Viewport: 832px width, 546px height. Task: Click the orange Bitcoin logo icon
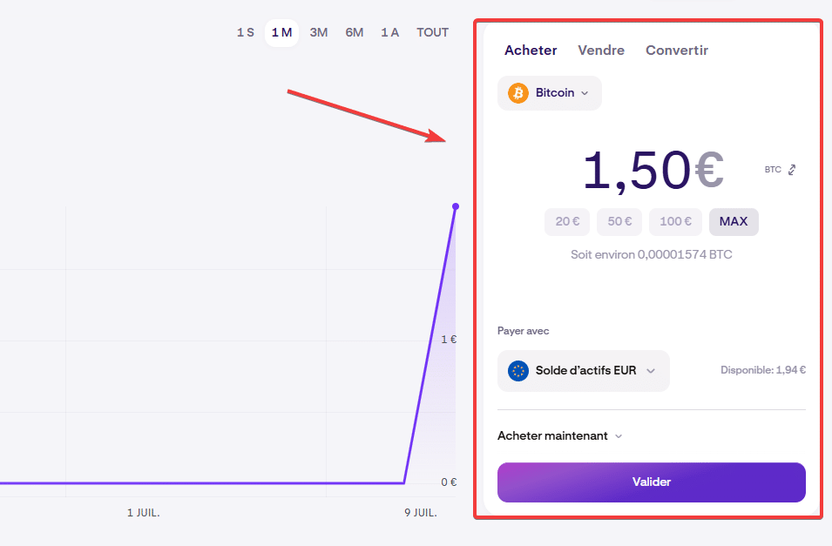coord(518,93)
